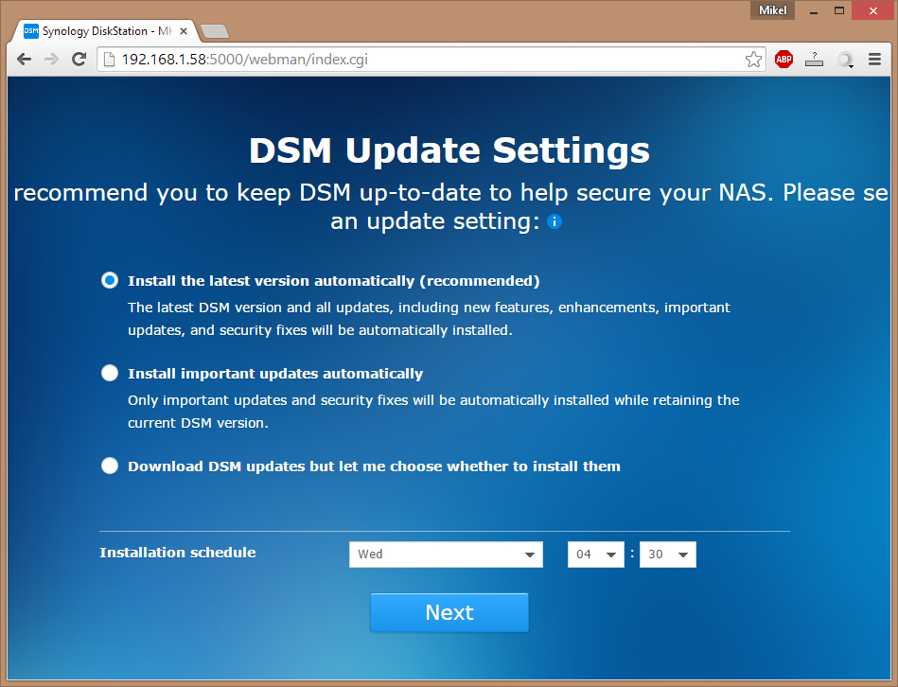Click the address bar URL field

431,59
